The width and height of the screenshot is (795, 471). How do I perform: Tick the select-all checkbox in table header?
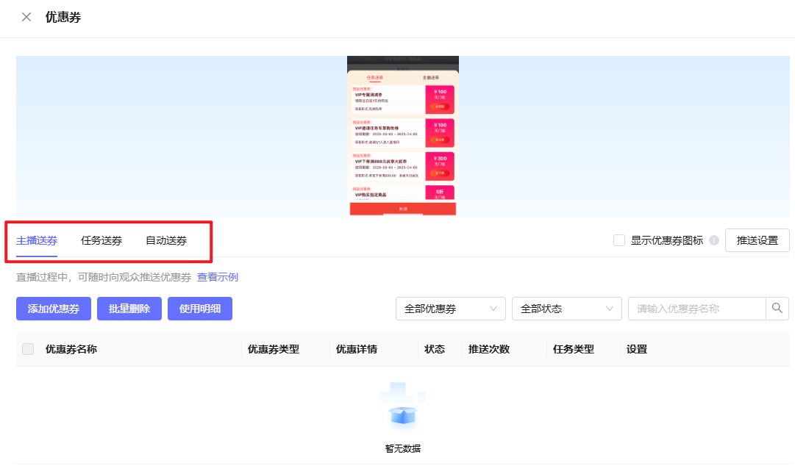coord(28,349)
